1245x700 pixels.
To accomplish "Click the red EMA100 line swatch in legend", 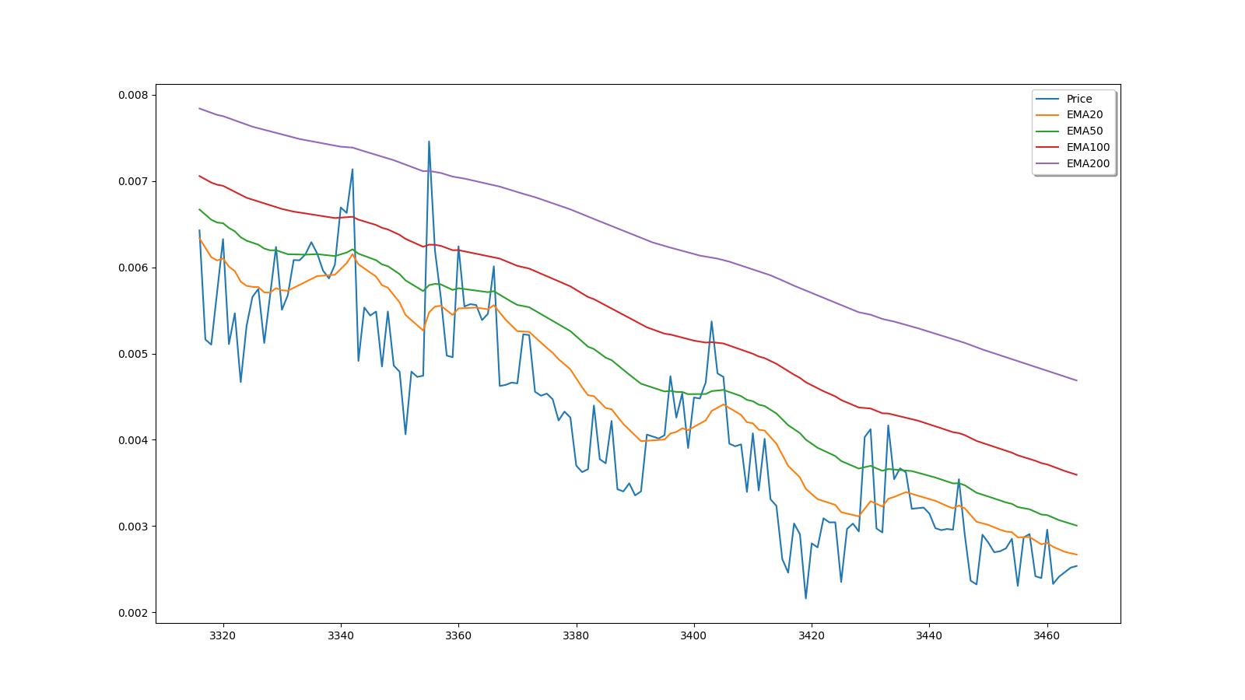I will click(x=1047, y=147).
